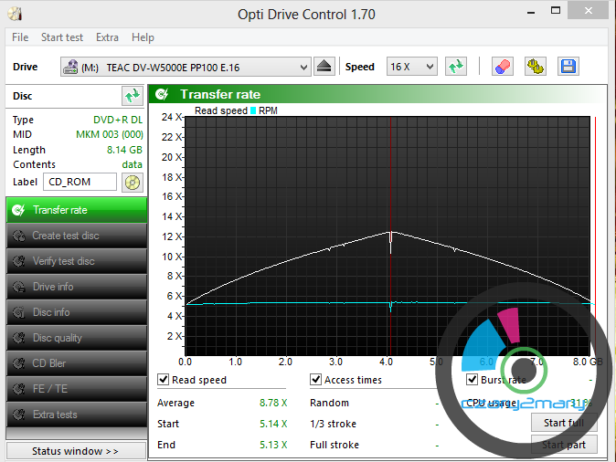
Task: Expand the Speed 16 X dropdown
Action: tap(411, 67)
